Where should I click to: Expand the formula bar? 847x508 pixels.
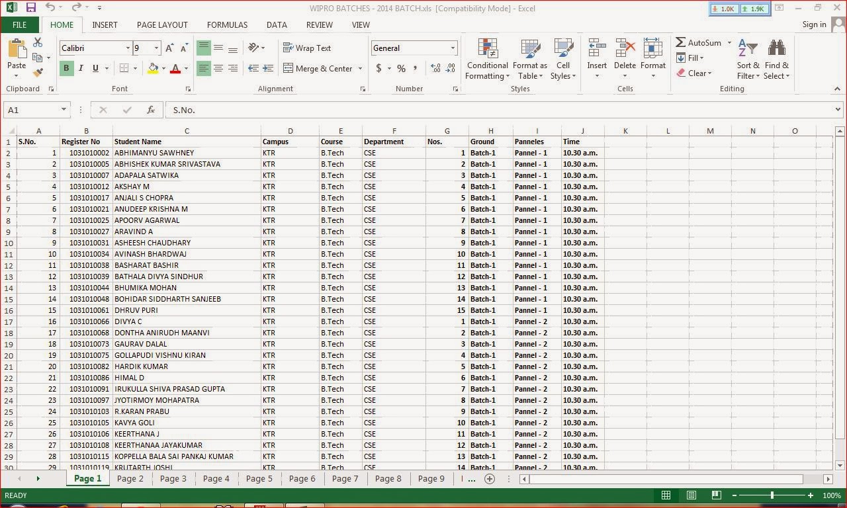click(x=838, y=110)
